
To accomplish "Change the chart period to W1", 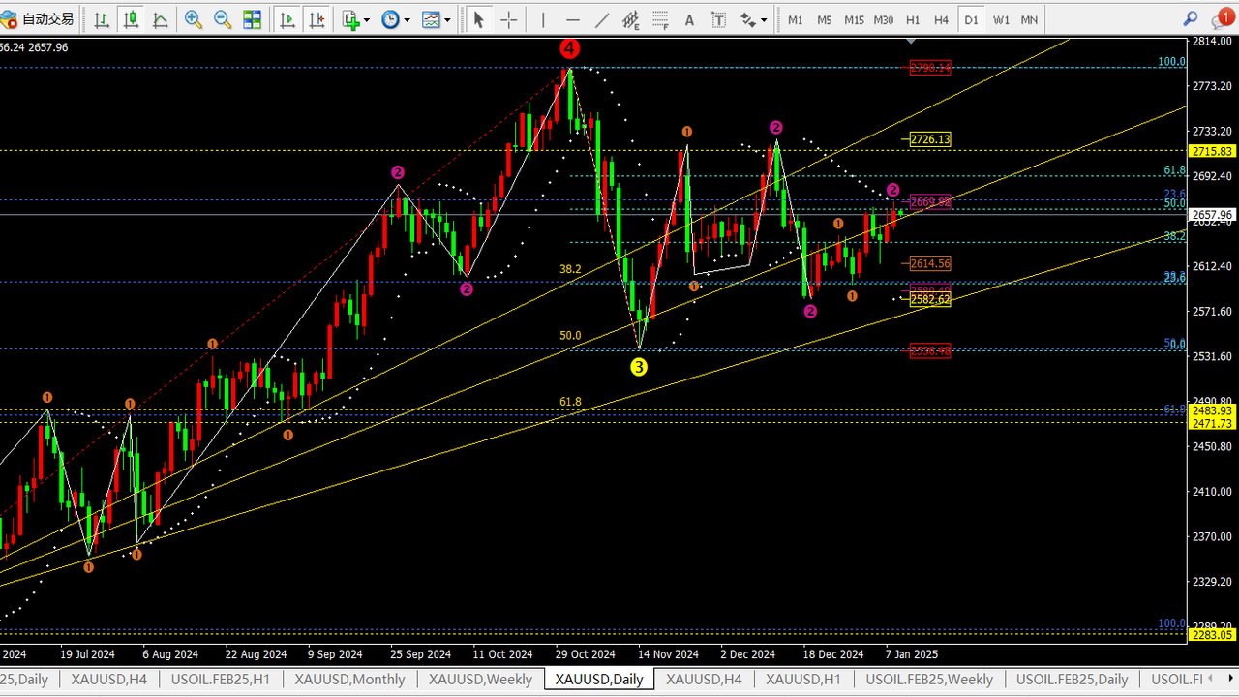I will tap(1001, 19).
